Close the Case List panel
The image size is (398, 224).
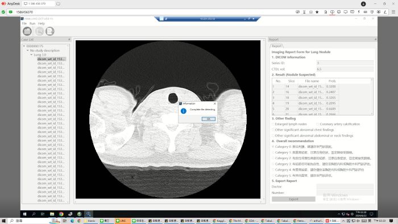(x=69, y=39)
